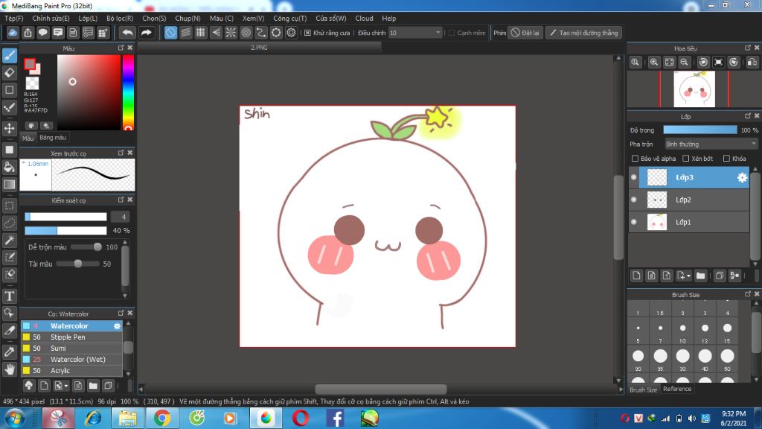762x429 pixels.
Task: Enable the Cạnh mềm checkbox
Action: click(452, 33)
